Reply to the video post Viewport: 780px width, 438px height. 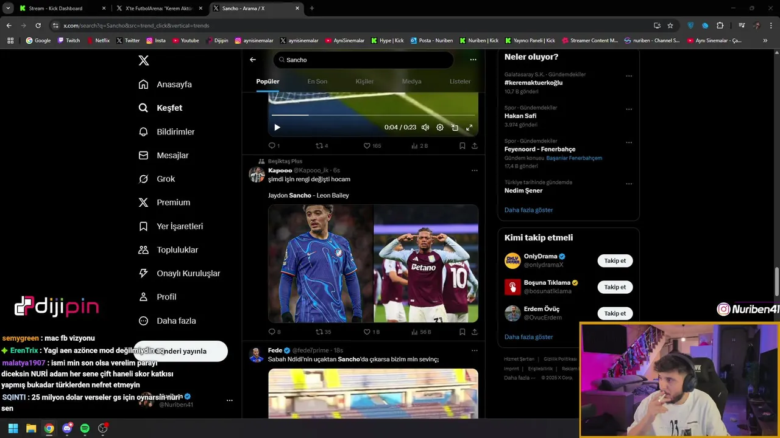point(274,146)
